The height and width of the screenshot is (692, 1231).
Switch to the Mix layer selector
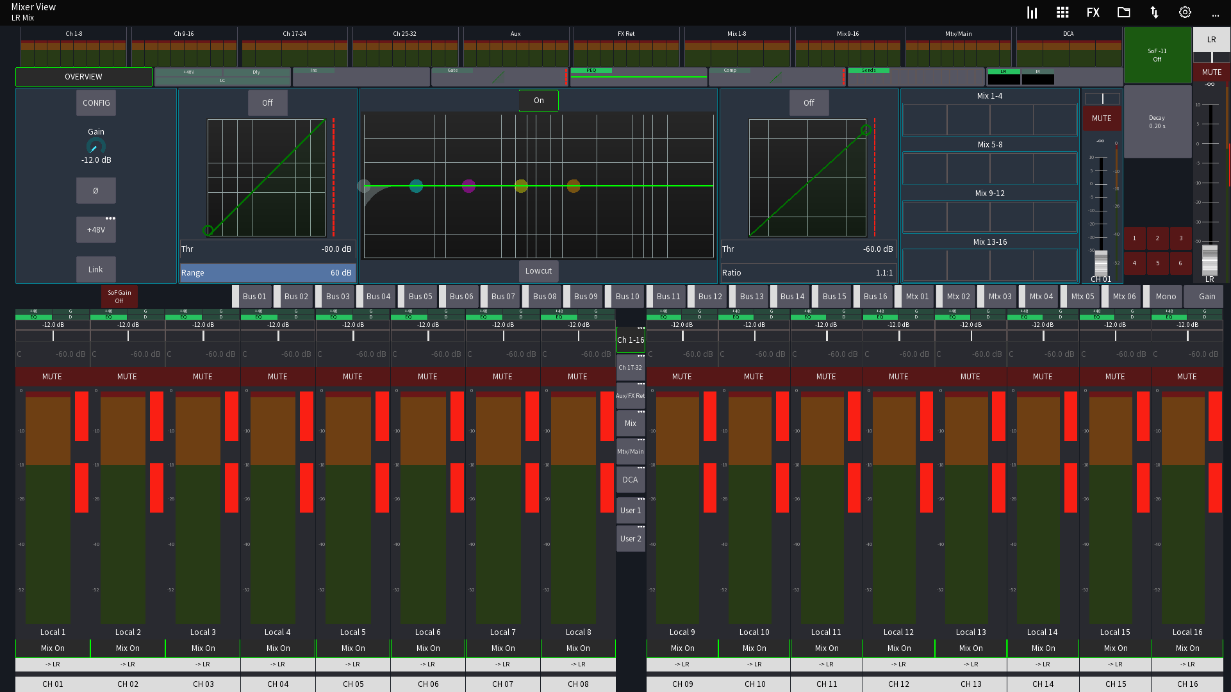point(630,423)
